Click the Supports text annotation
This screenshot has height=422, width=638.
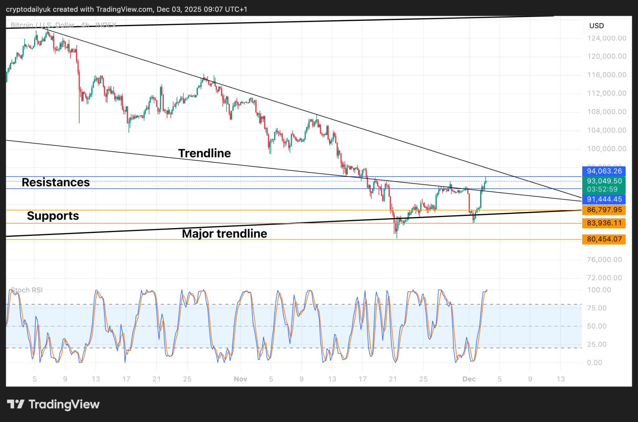click(x=53, y=216)
